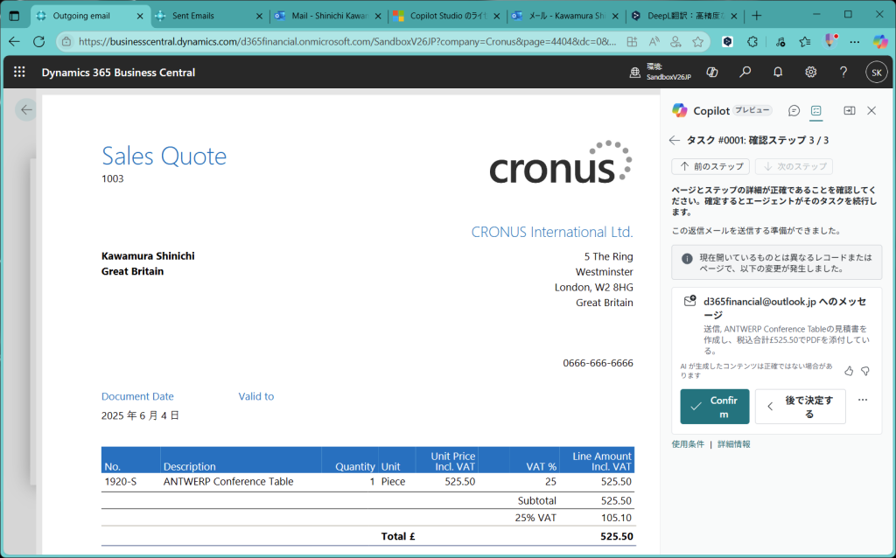Click the Copilot プレビュー badge
The height and width of the screenshot is (558, 896).
(x=752, y=110)
